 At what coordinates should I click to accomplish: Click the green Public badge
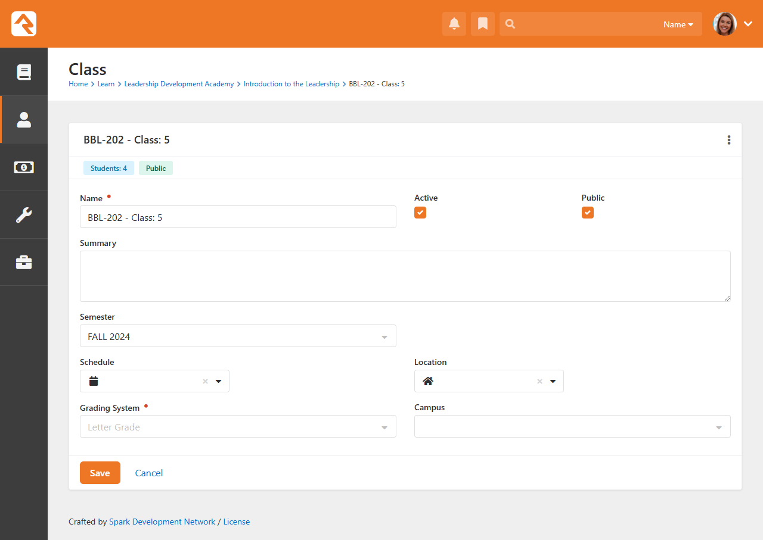[156, 168]
